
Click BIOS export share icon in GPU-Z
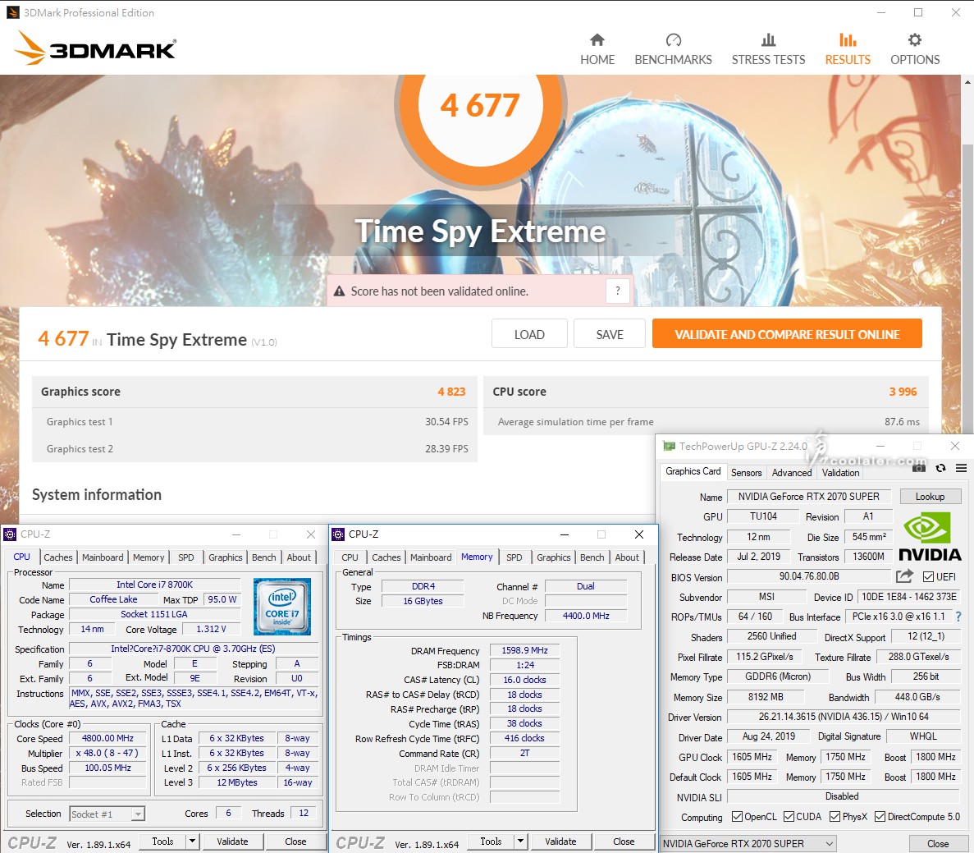click(x=904, y=576)
